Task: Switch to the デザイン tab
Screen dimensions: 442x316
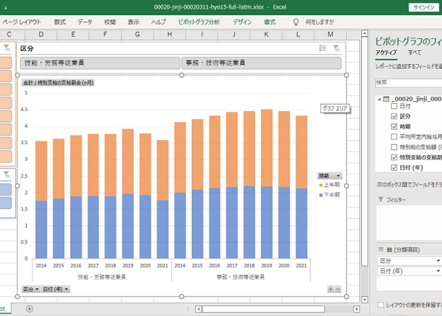Action: tap(242, 22)
